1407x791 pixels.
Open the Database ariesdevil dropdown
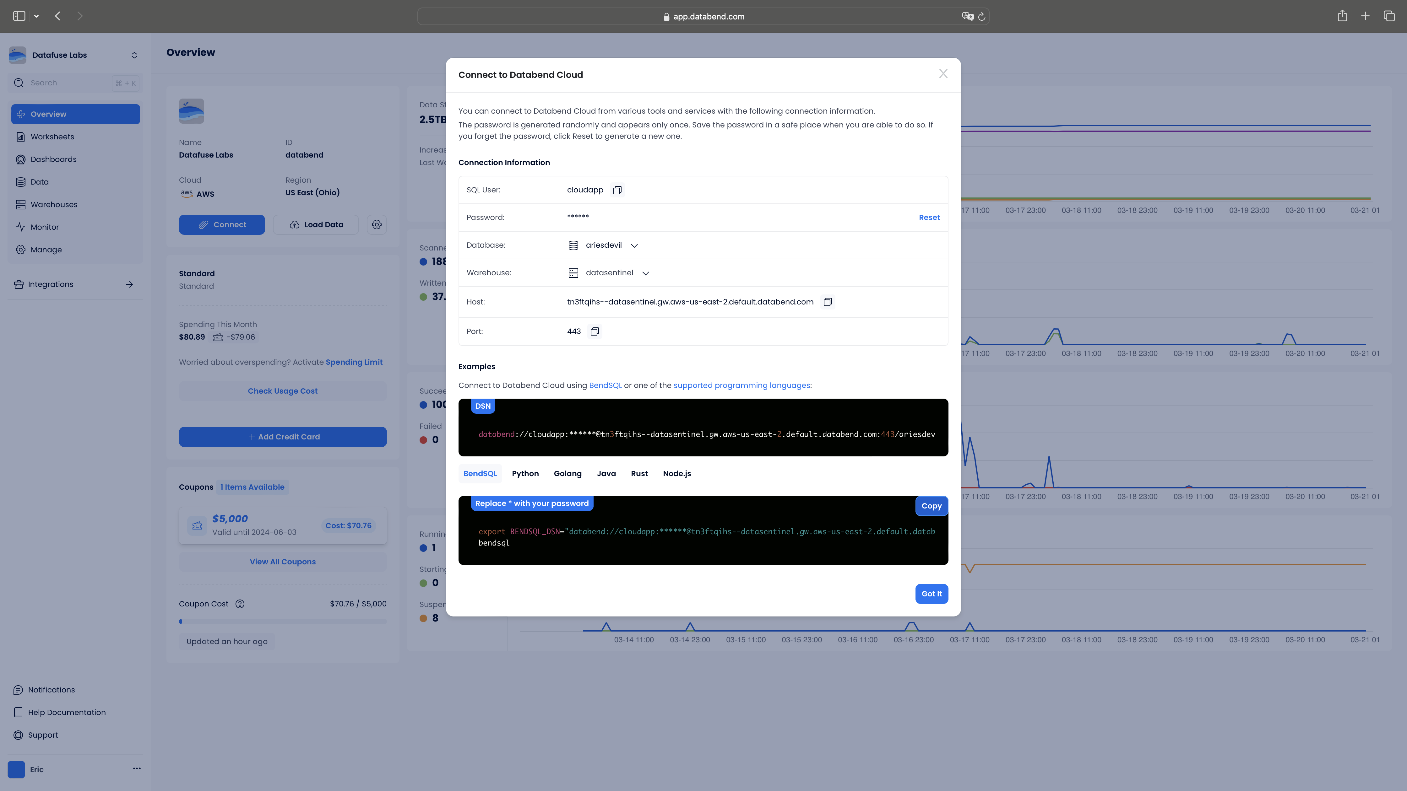[603, 245]
